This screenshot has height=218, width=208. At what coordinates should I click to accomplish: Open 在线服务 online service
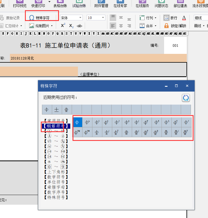142,4
